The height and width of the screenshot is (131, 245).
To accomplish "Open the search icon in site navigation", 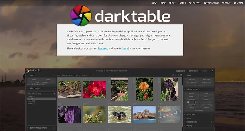I will click(x=235, y=3).
